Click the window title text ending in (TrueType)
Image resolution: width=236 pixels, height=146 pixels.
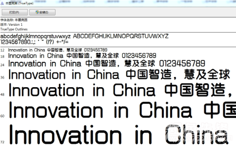pyautogui.click(x=20, y=3)
